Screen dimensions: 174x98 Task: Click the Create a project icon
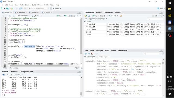(7, 8)
